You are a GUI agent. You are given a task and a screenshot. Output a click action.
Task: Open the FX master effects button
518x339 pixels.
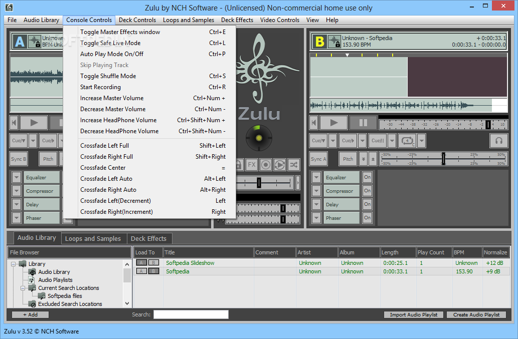click(252, 165)
